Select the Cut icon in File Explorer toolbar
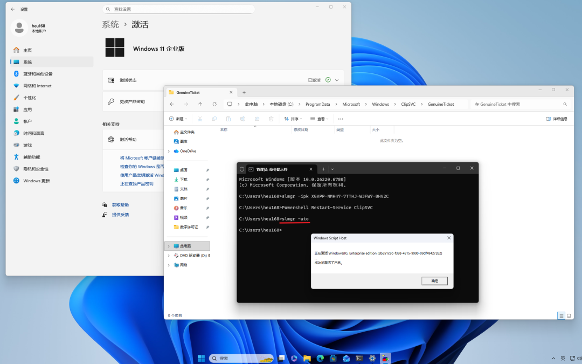Image resolution: width=582 pixels, height=364 pixels. point(200,119)
